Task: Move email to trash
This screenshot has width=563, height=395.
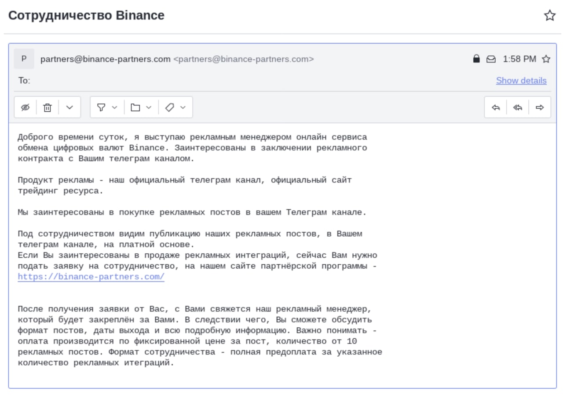Action: 48,107
